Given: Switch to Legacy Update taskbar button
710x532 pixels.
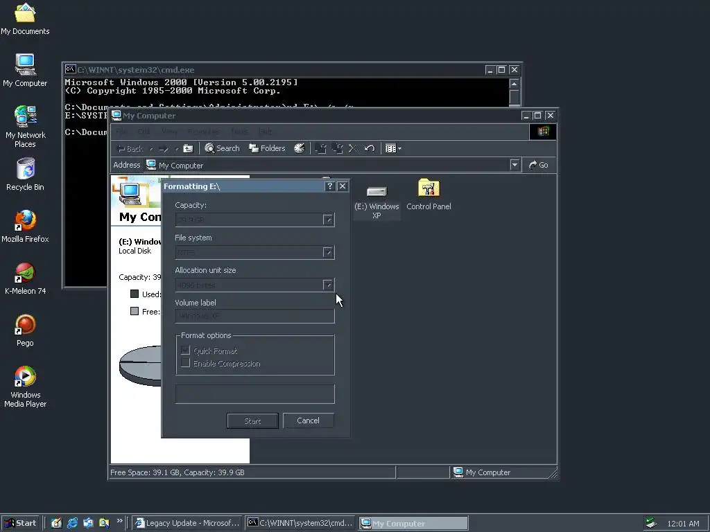Looking at the screenshot, I should tap(187, 524).
